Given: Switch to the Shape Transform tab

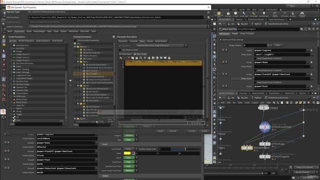Looking at the screenshot, I should point(247,33).
